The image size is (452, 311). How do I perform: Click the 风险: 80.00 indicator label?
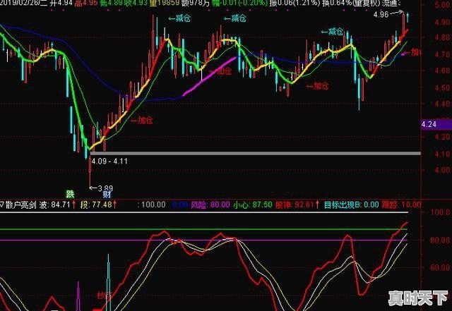(x=210, y=205)
